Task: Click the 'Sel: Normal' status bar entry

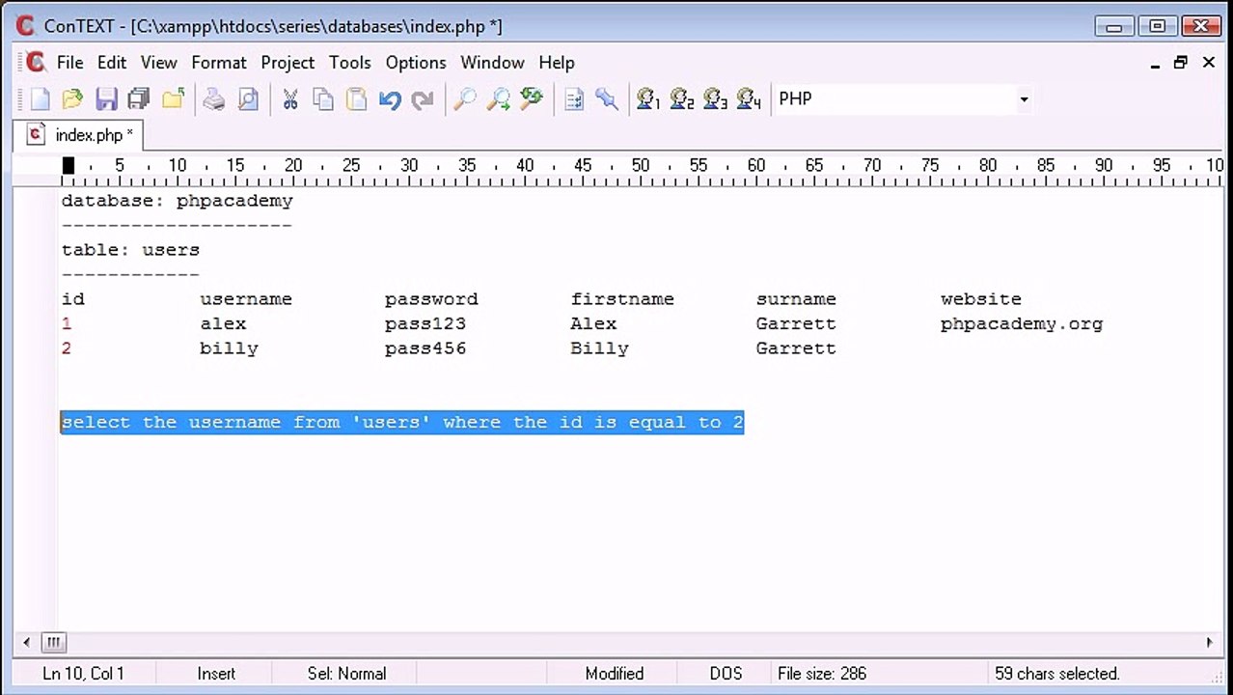Action: click(x=347, y=674)
